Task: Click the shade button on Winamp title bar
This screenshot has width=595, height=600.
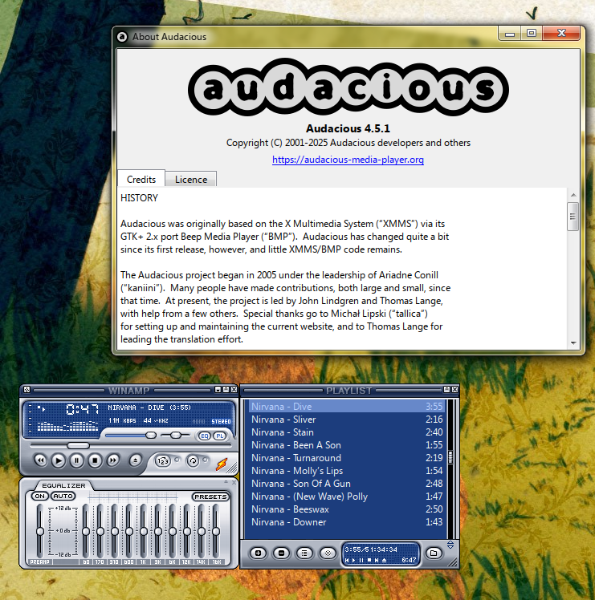Action: [226, 390]
